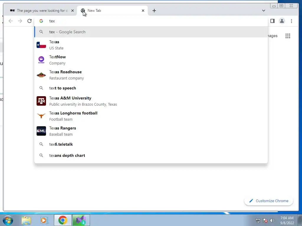Expand the tab search chevron
302x226 pixels.
click(263, 11)
